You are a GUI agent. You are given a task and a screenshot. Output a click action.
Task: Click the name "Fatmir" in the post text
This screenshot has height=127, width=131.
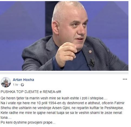tap(120, 103)
